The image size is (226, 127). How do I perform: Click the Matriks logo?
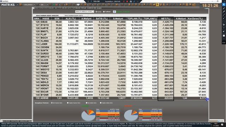[x=8, y=5]
